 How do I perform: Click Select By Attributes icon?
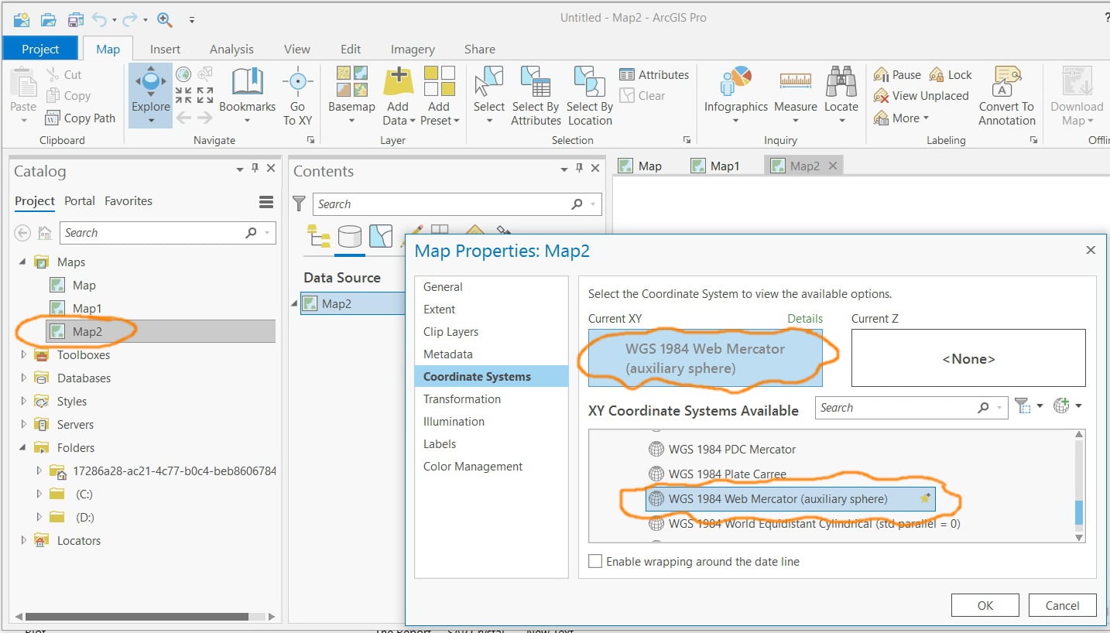pos(536,81)
